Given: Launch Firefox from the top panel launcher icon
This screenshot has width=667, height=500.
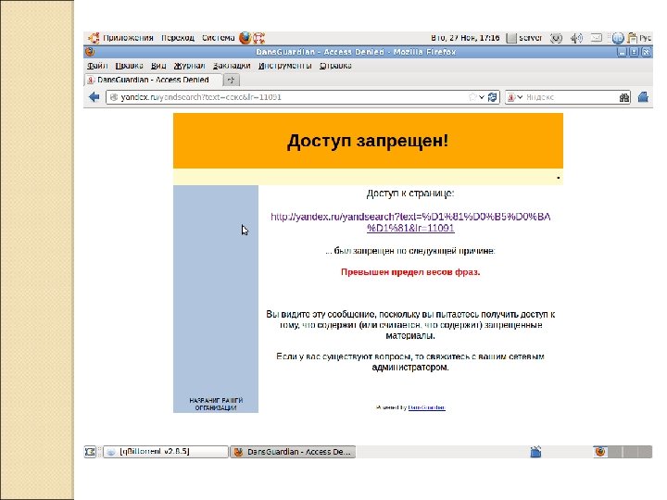Looking at the screenshot, I should (x=245, y=38).
